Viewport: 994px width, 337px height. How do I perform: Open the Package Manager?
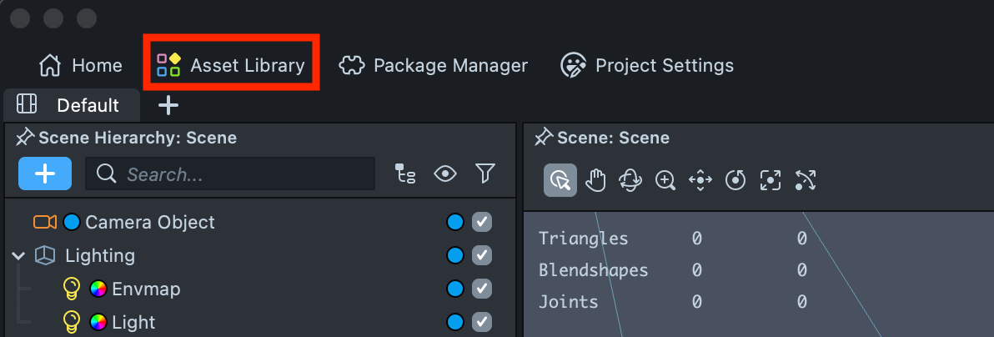[434, 65]
